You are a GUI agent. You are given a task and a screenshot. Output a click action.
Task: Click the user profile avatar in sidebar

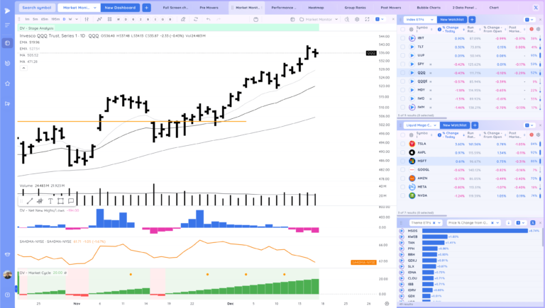[x=7, y=274]
